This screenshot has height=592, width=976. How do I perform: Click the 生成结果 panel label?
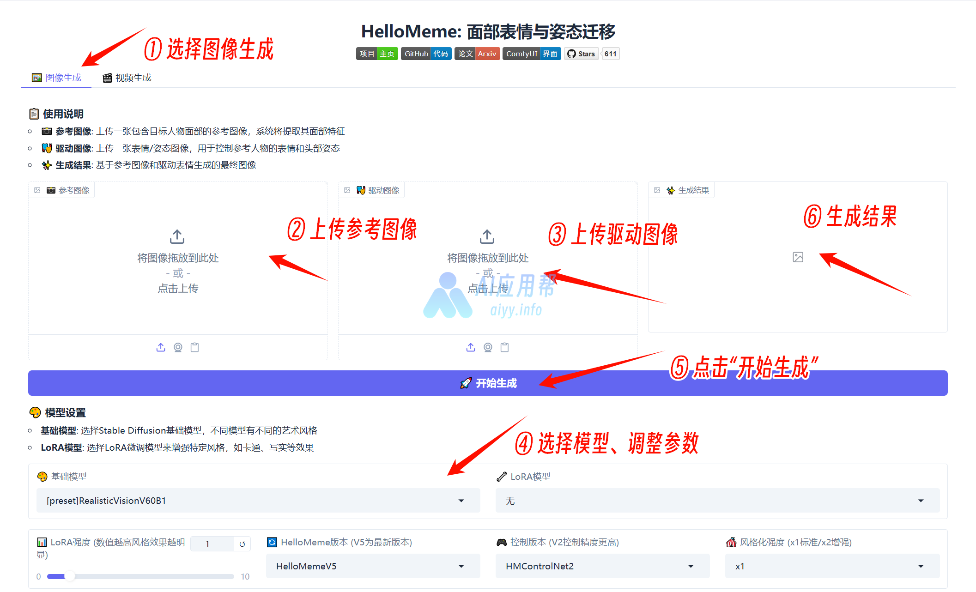tap(682, 190)
